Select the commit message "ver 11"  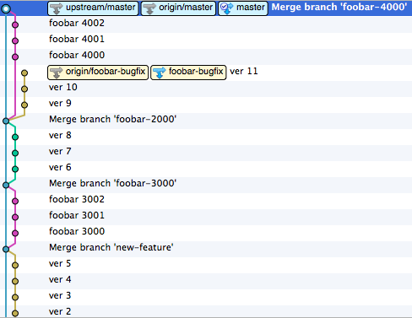244,72
